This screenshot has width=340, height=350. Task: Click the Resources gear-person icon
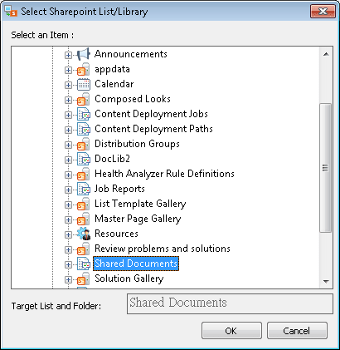84,234
